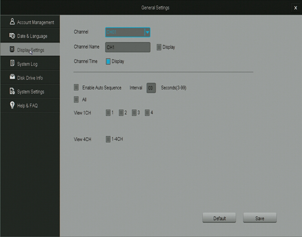This screenshot has height=237, width=302.
Task: Click the Default button
Action: pos(219,218)
